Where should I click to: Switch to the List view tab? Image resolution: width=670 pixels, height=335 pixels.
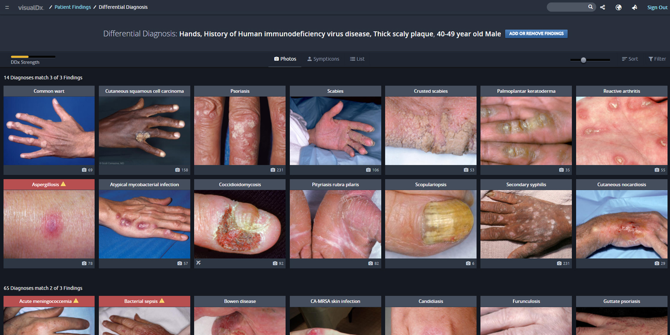(x=357, y=59)
